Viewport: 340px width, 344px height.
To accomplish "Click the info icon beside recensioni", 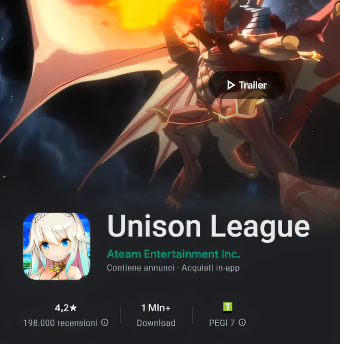I will click(105, 322).
